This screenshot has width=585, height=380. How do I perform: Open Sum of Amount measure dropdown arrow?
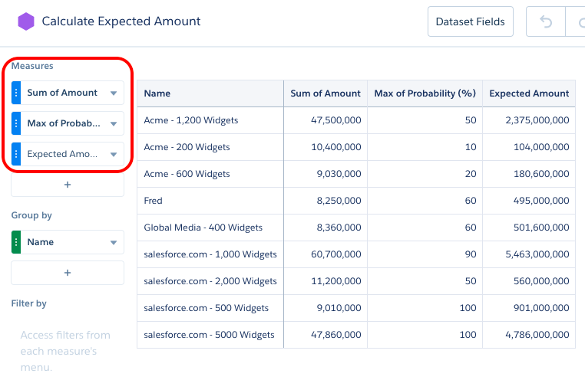click(x=114, y=93)
